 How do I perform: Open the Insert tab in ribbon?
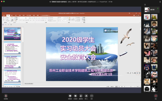click(13, 16)
